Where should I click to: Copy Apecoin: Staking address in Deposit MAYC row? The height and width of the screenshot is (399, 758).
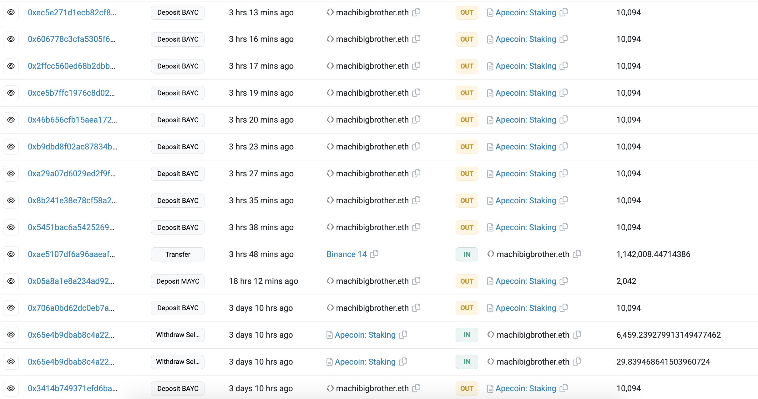click(563, 281)
